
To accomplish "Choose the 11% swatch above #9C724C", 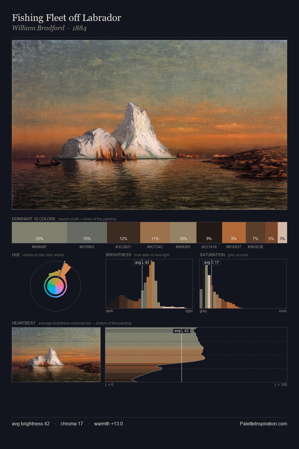I will (155, 233).
